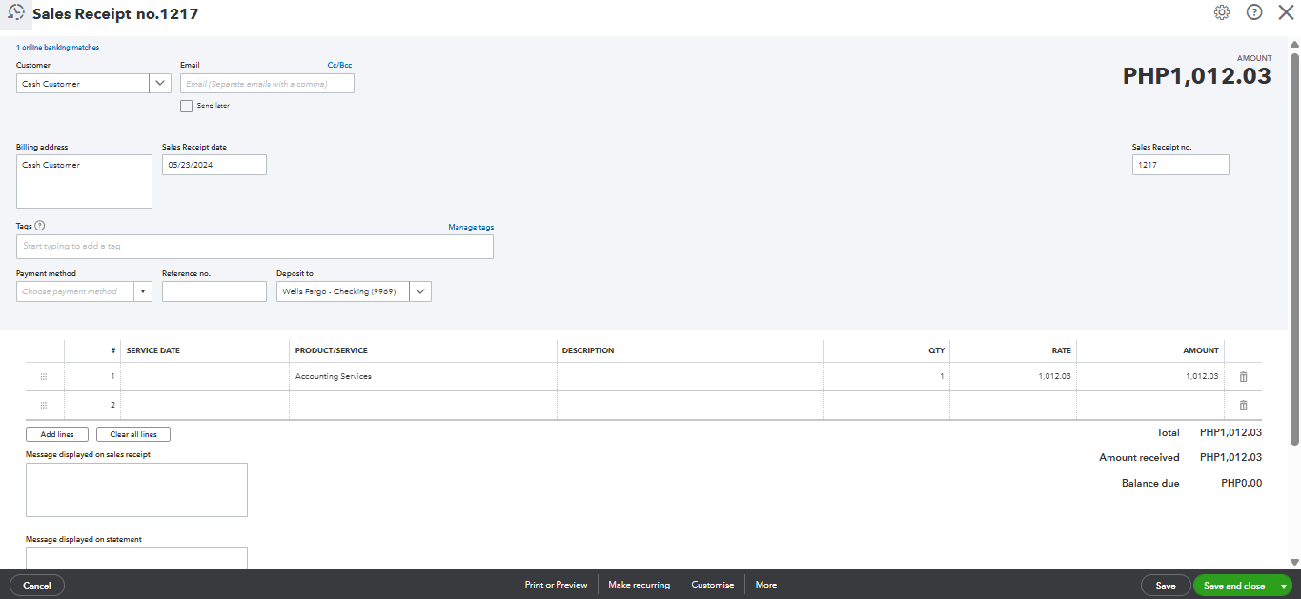Open the recent transactions history icon

[x=16, y=13]
